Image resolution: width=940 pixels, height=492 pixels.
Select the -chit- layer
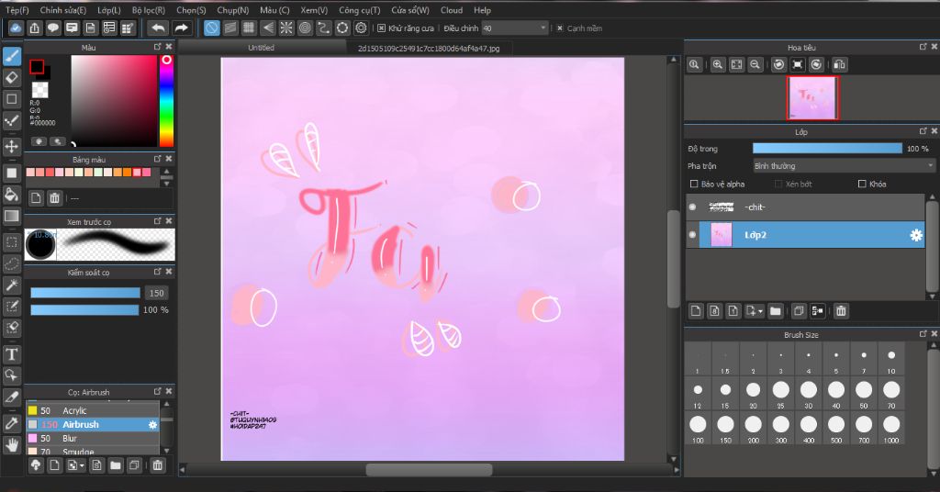pos(805,207)
